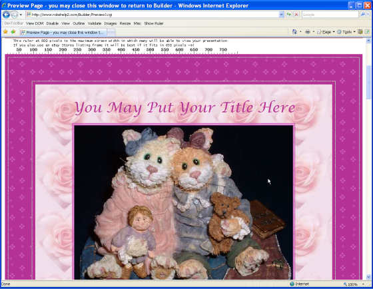Click the vertical scrollbar thumb
373x289 pixels.
368,82
